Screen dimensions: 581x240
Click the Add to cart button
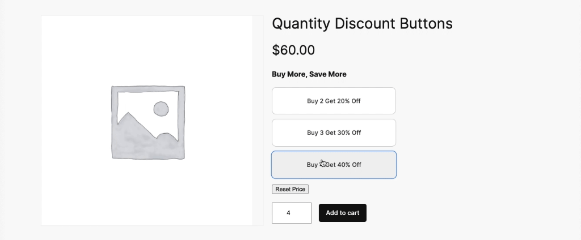tap(343, 213)
